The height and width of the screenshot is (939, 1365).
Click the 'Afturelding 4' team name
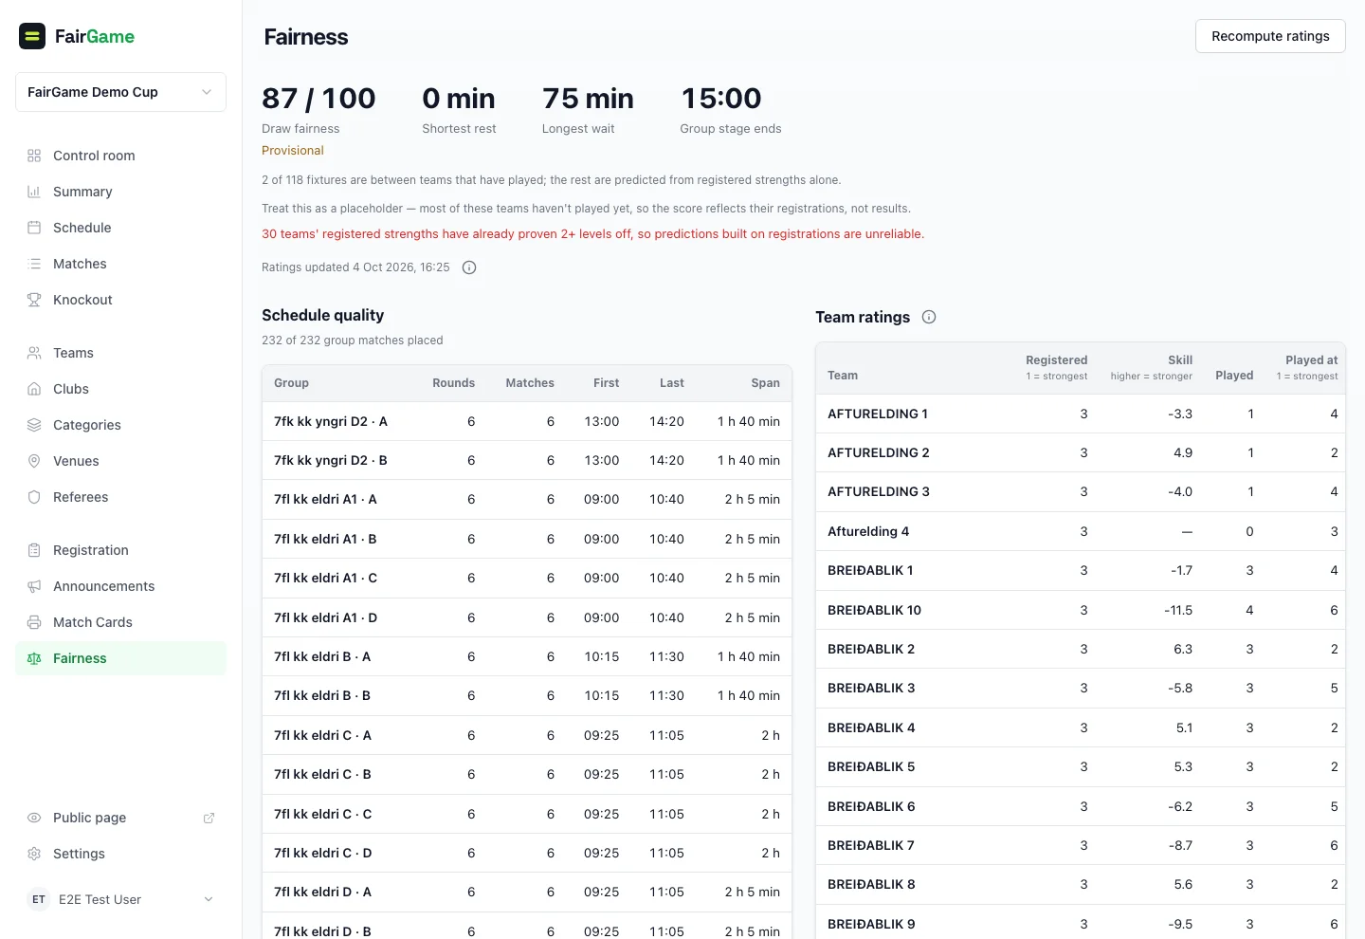click(x=868, y=531)
